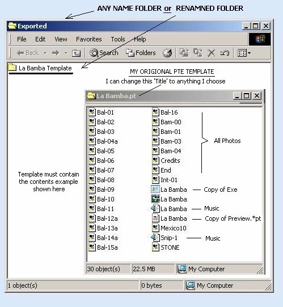Select the La Bamba exe copy icon

point(155,190)
